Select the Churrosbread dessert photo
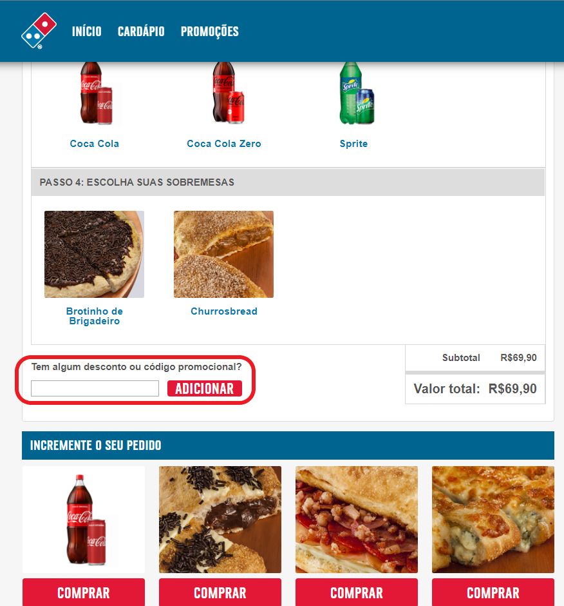Screen dimensions: 564x606 coord(223,254)
